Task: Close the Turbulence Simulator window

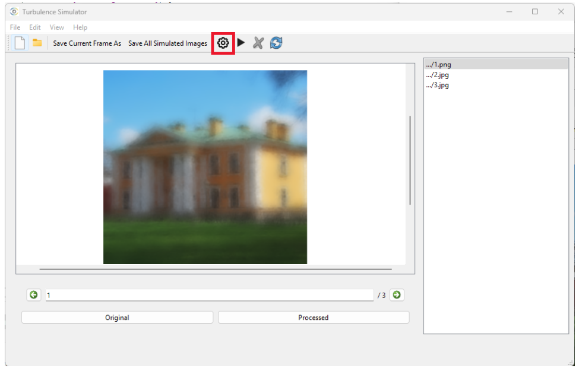Action: [x=561, y=11]
